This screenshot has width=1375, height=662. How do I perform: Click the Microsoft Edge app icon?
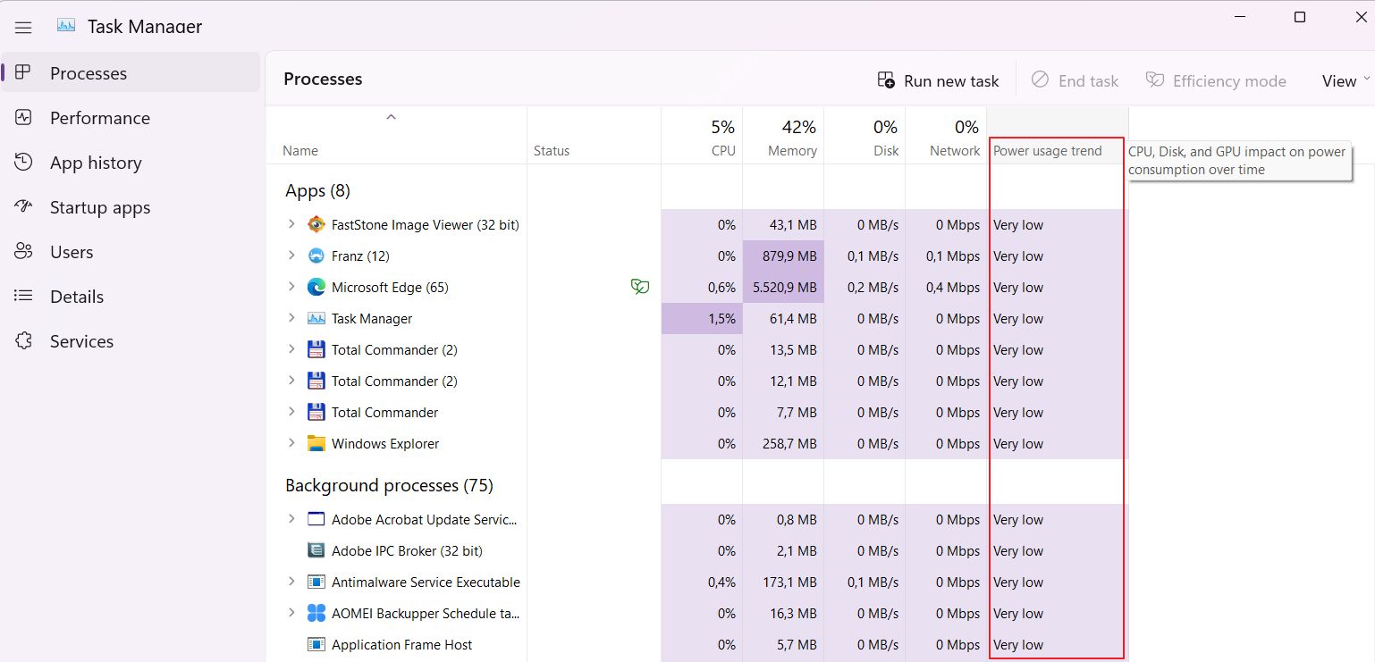tap(316, 288)
